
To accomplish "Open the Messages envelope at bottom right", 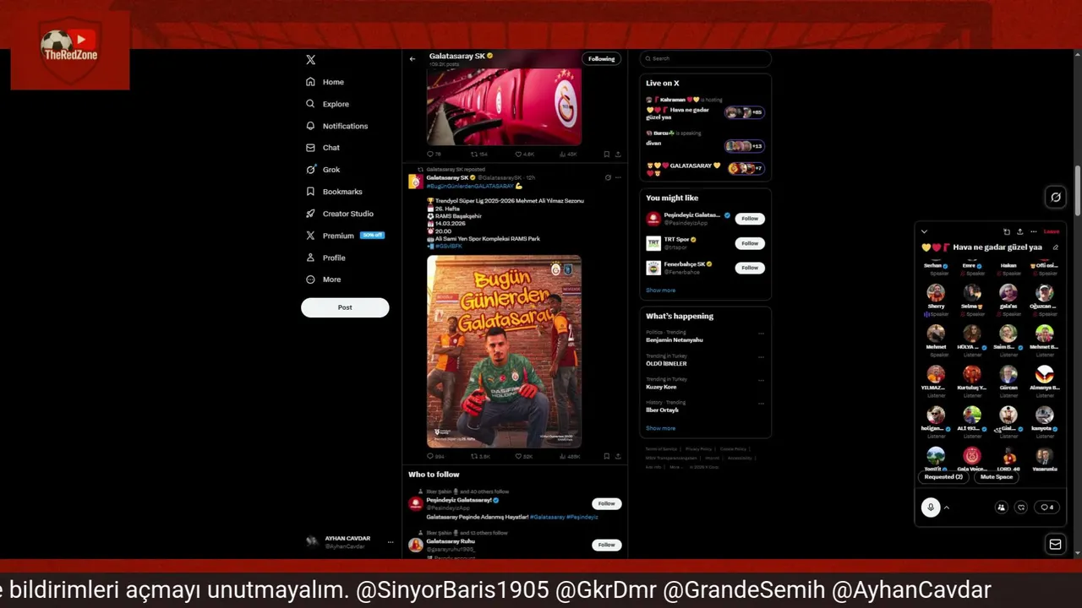I will [x=1056, y=545].
